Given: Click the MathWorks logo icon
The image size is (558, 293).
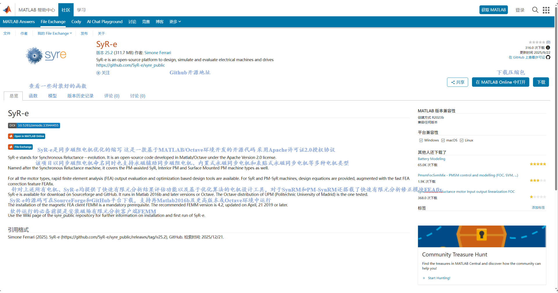Looking at the screenshot, I should click(7, 10).
